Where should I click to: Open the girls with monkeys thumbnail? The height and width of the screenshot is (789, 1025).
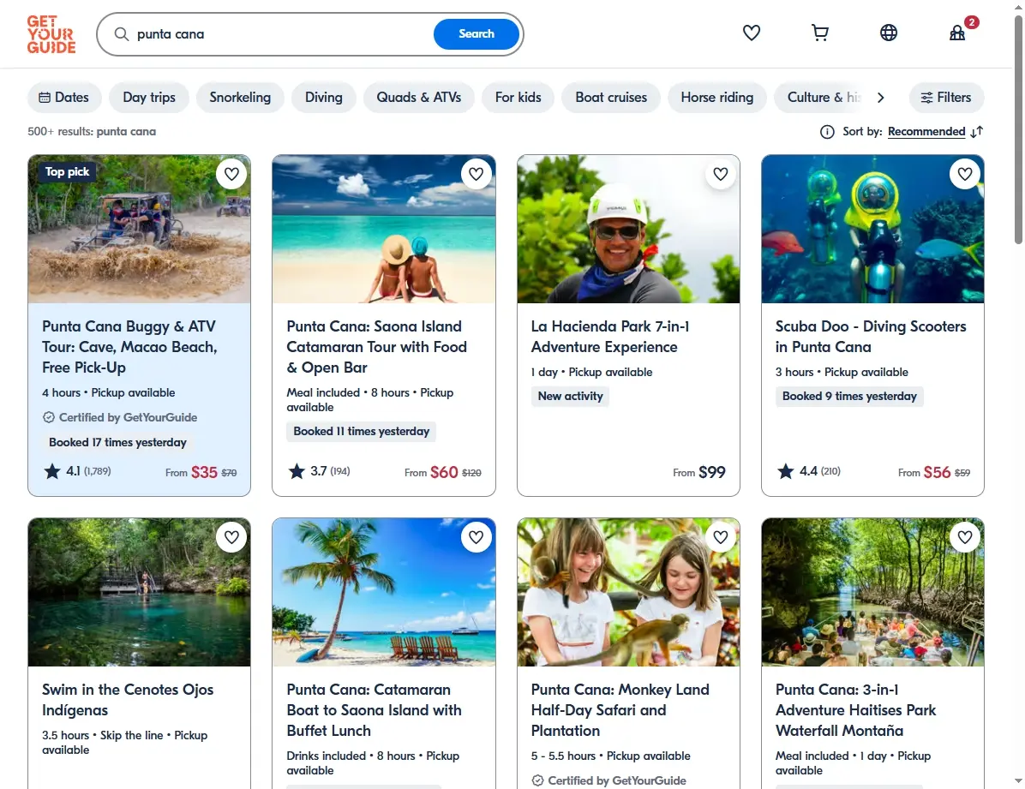tap(628, 592)
